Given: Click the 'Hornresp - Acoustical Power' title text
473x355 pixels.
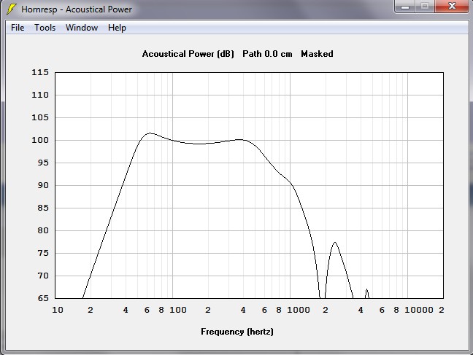Looking at the screenshot, I should (77, 9).
